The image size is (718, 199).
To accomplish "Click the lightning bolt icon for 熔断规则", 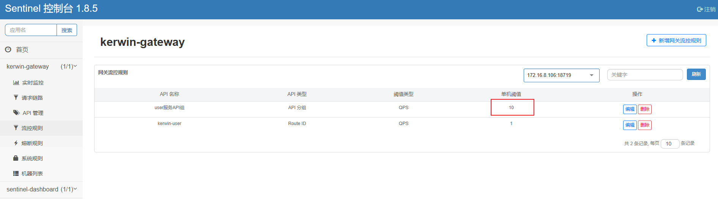I will click(x=16, y=143).
